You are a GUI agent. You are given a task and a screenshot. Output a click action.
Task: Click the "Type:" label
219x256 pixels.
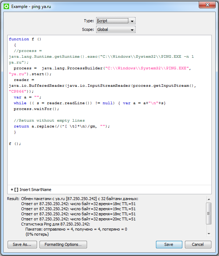[x=89, y=21]
